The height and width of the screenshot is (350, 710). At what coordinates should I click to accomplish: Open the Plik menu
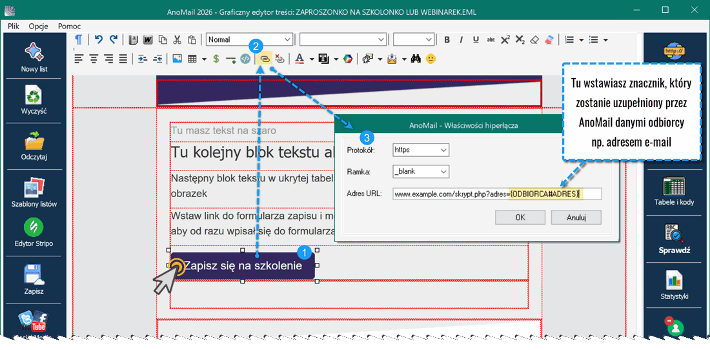[x=13, y=26]
